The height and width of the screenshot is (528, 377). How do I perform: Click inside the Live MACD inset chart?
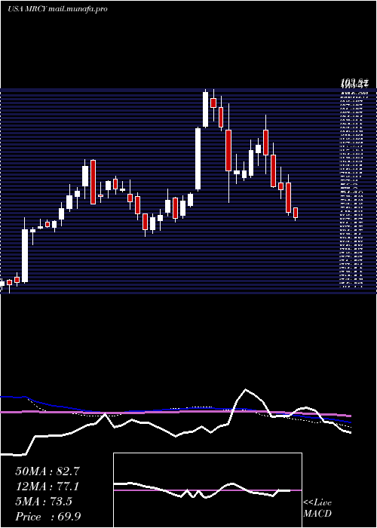pyautogui.click(x=207, y=490)
